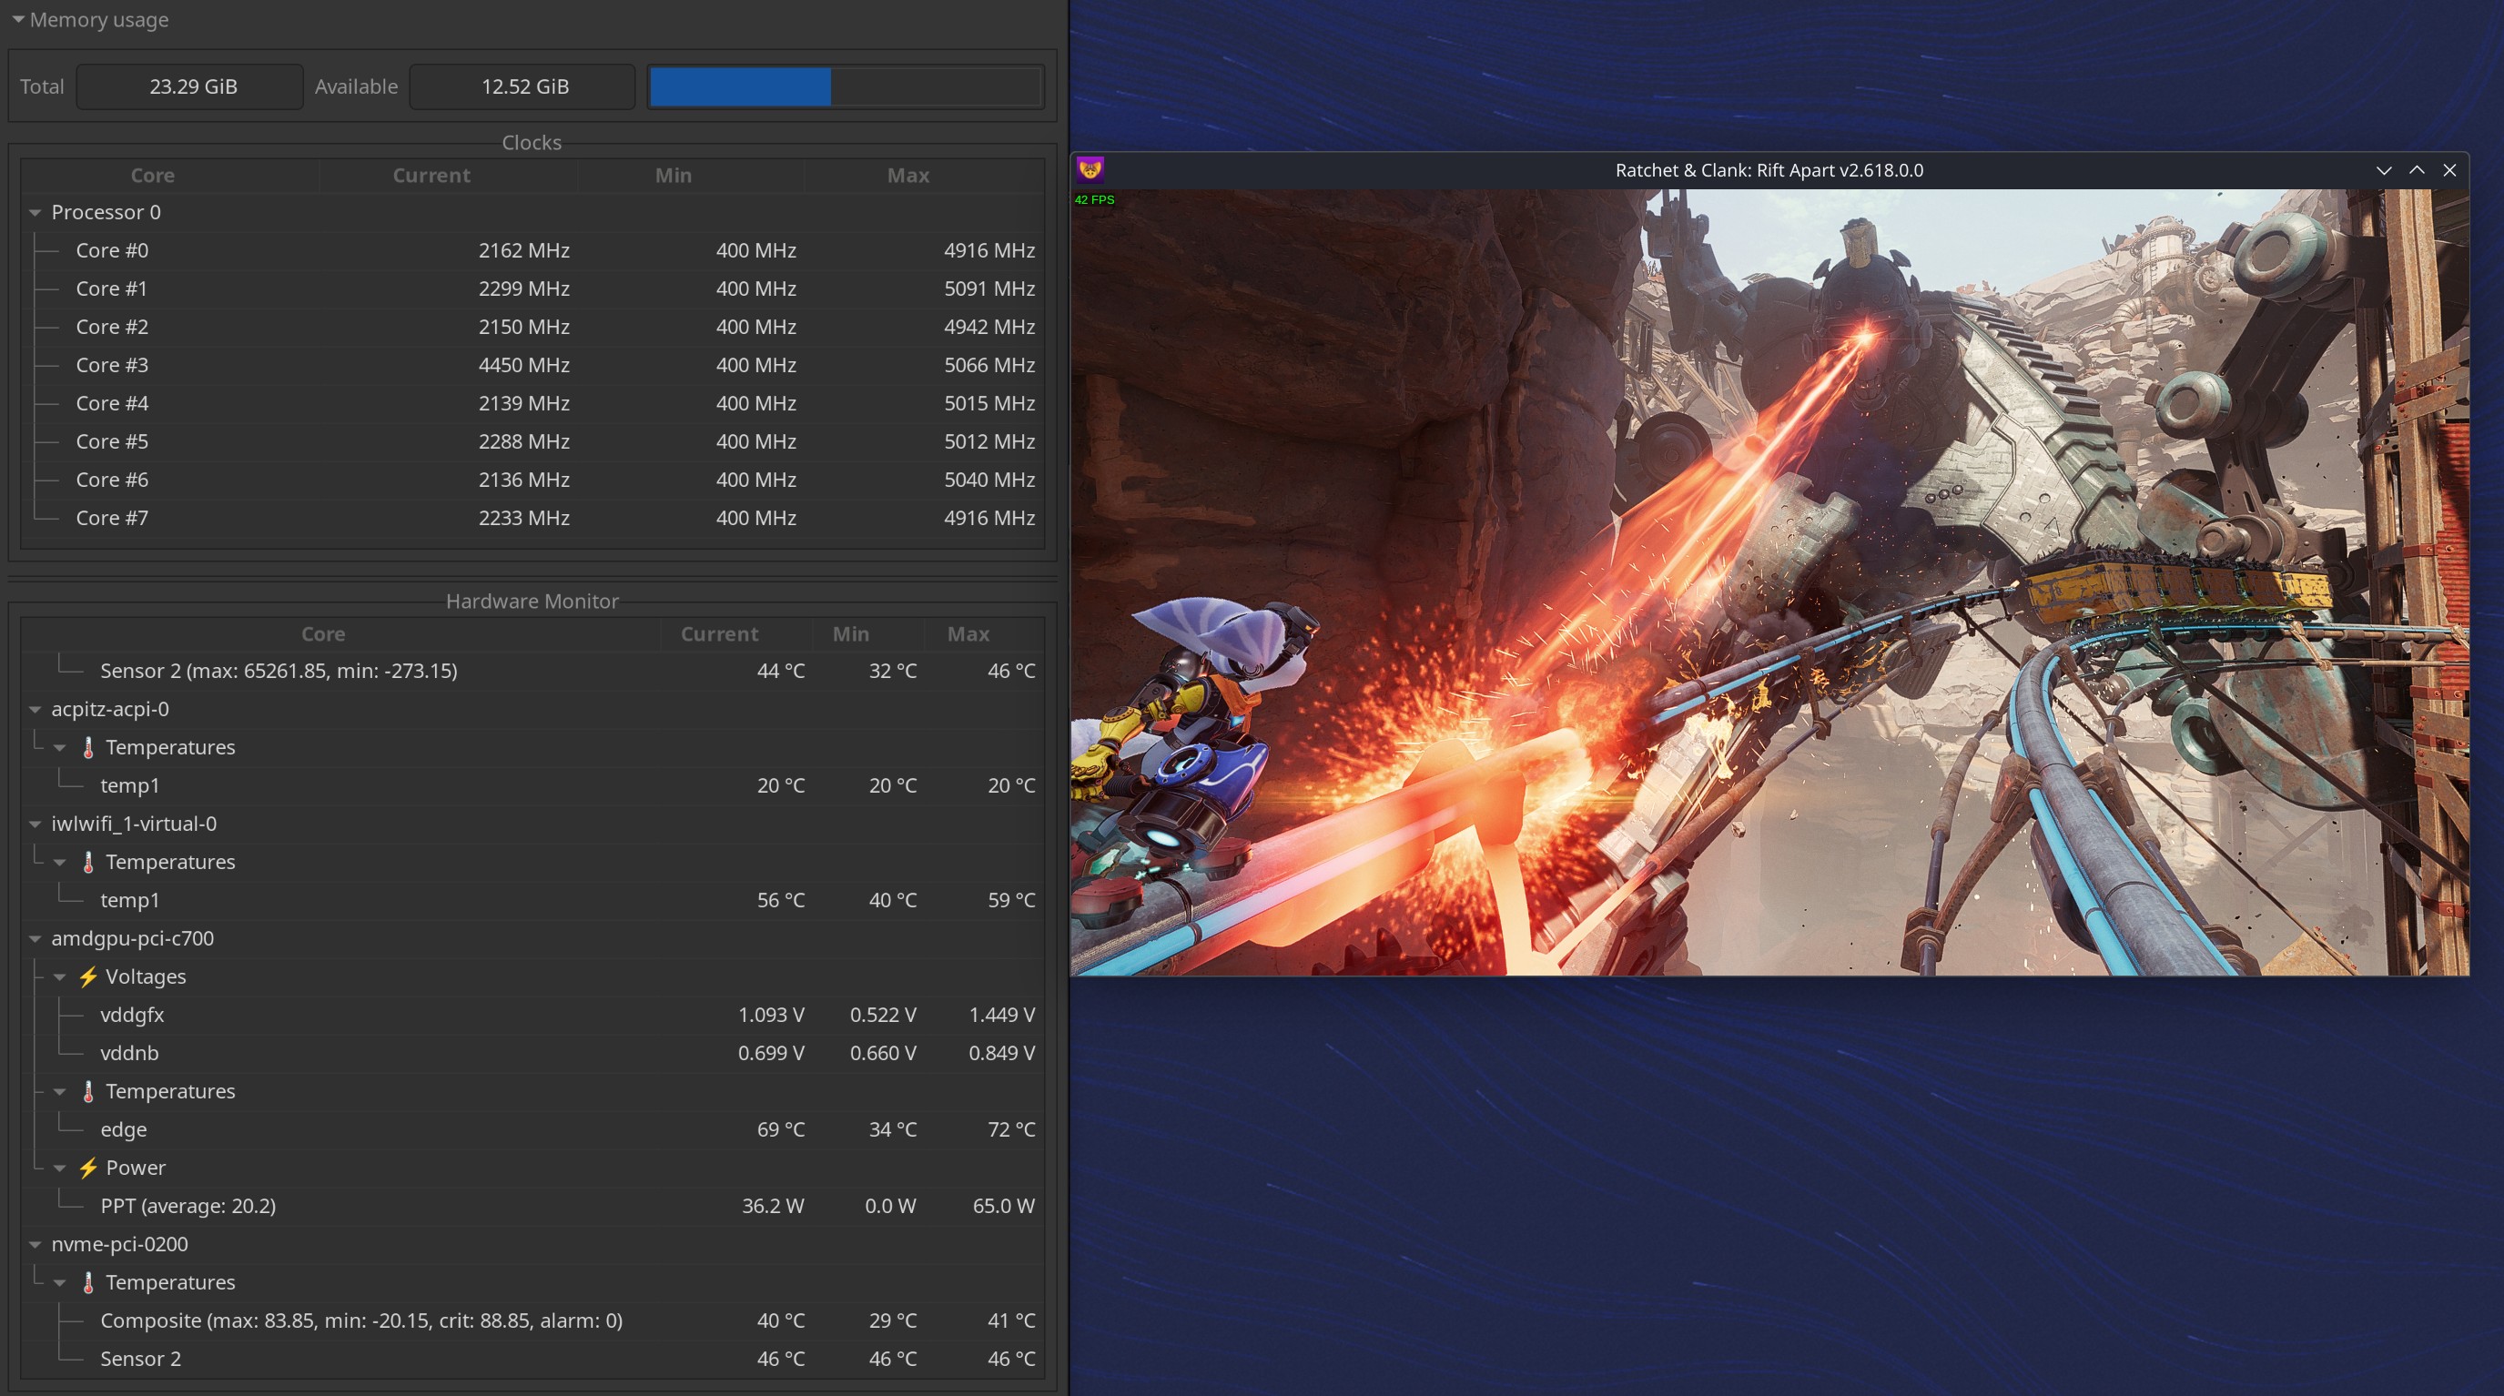Click the Max column header in Hardware Monitor

tap(968, 633)
